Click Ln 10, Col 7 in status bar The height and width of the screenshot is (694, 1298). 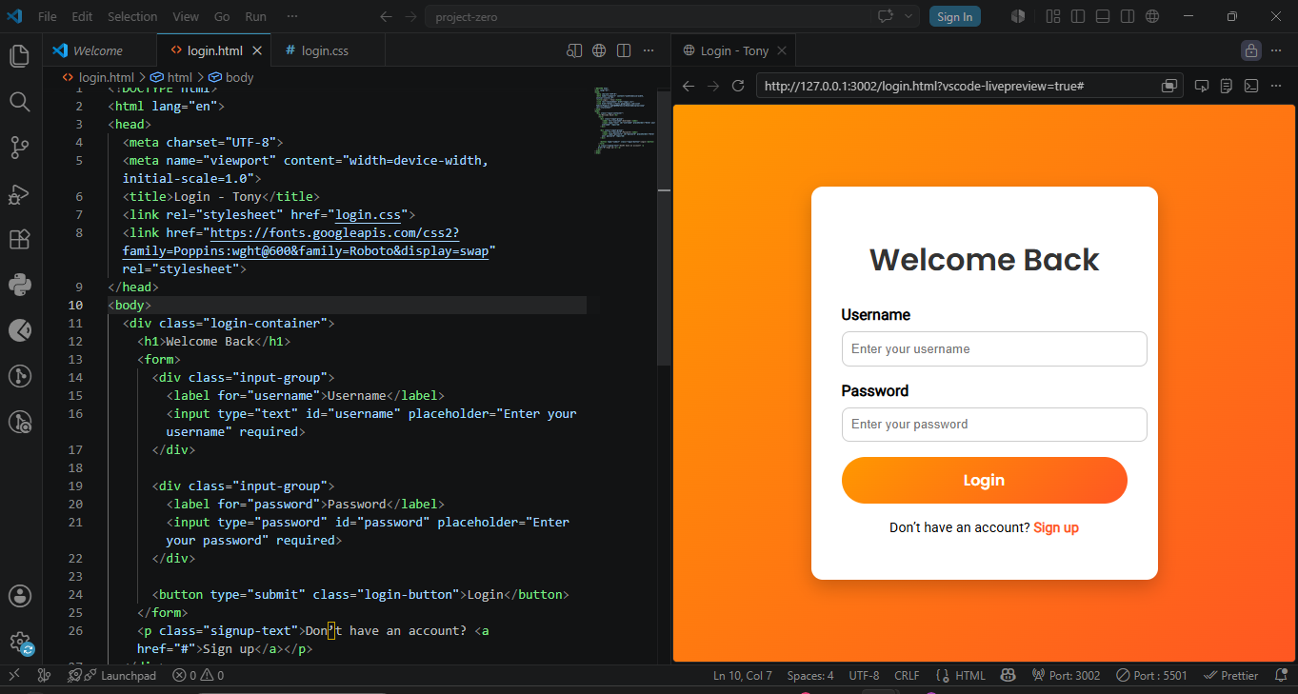[x=743, y=676]
